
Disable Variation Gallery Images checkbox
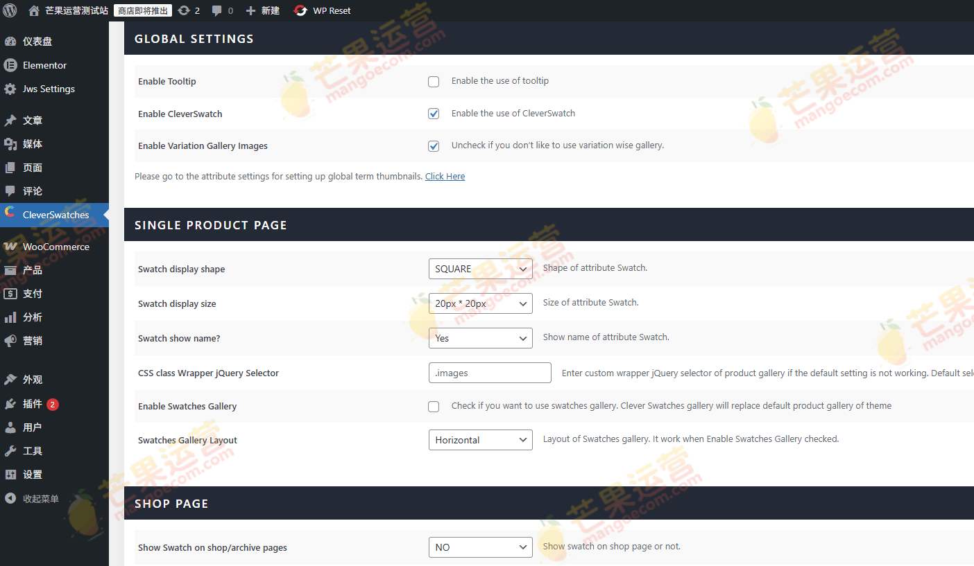pos(434,146)
